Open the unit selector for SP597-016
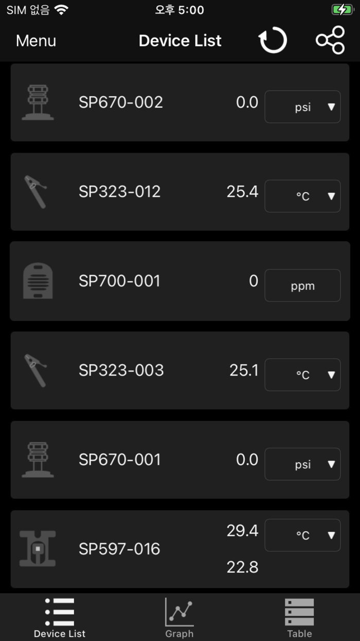Screen dimensions: 360x641 [x=302, y=535]
